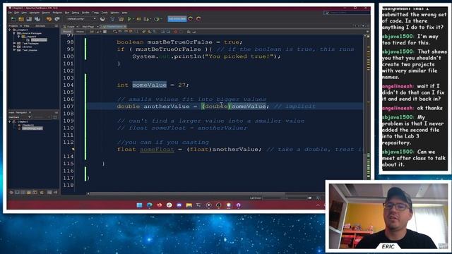
Task: Open the View menu
Action: pos(24,13)
